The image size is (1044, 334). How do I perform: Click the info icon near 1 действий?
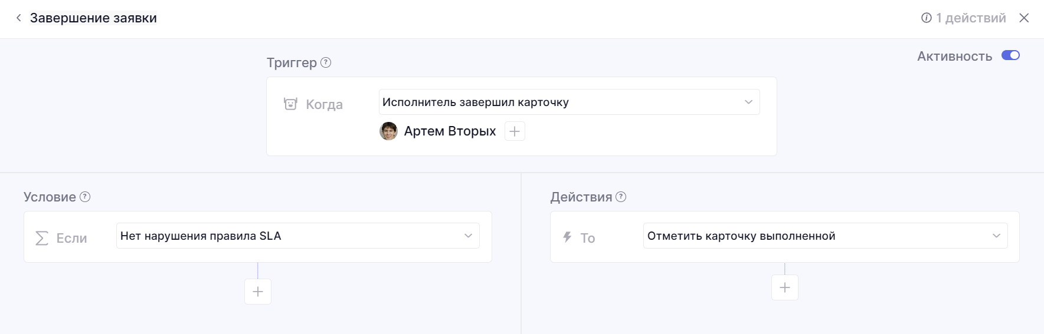pyautogui.click(x=927, y=18)
